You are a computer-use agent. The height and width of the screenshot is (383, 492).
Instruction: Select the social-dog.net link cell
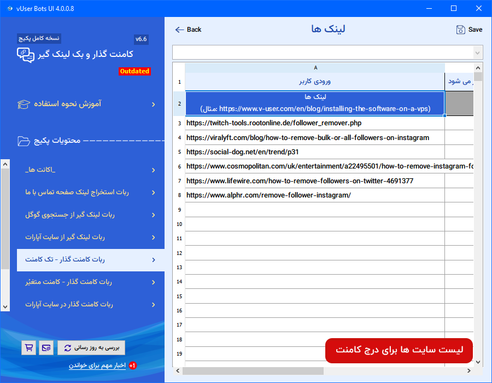315,152
